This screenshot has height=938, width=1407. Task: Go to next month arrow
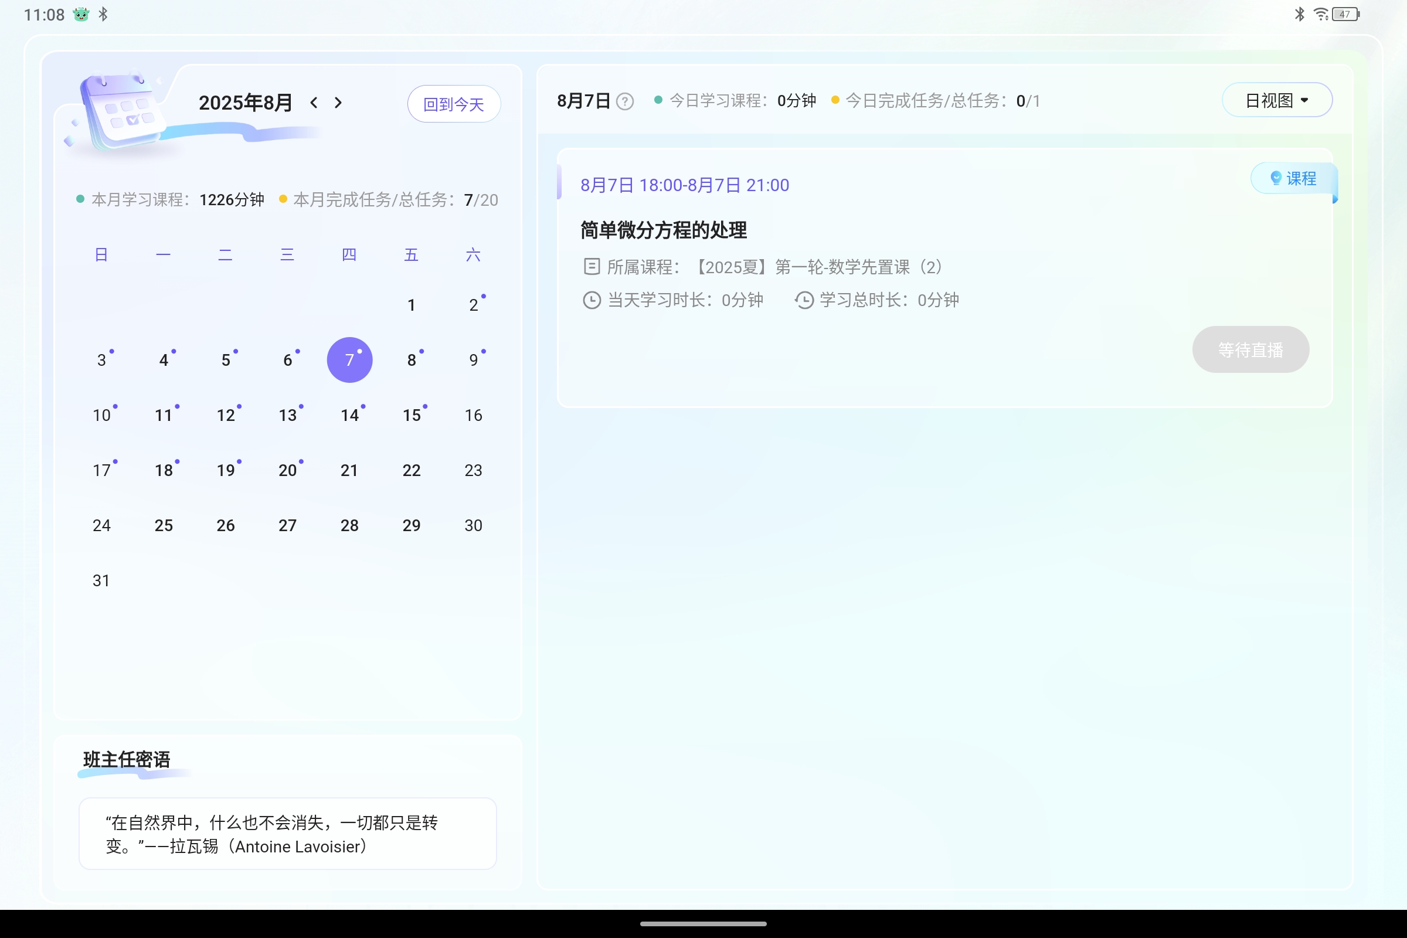point(338,103)
